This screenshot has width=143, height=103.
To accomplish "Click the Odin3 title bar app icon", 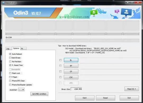I will click(x=3, y=3).
